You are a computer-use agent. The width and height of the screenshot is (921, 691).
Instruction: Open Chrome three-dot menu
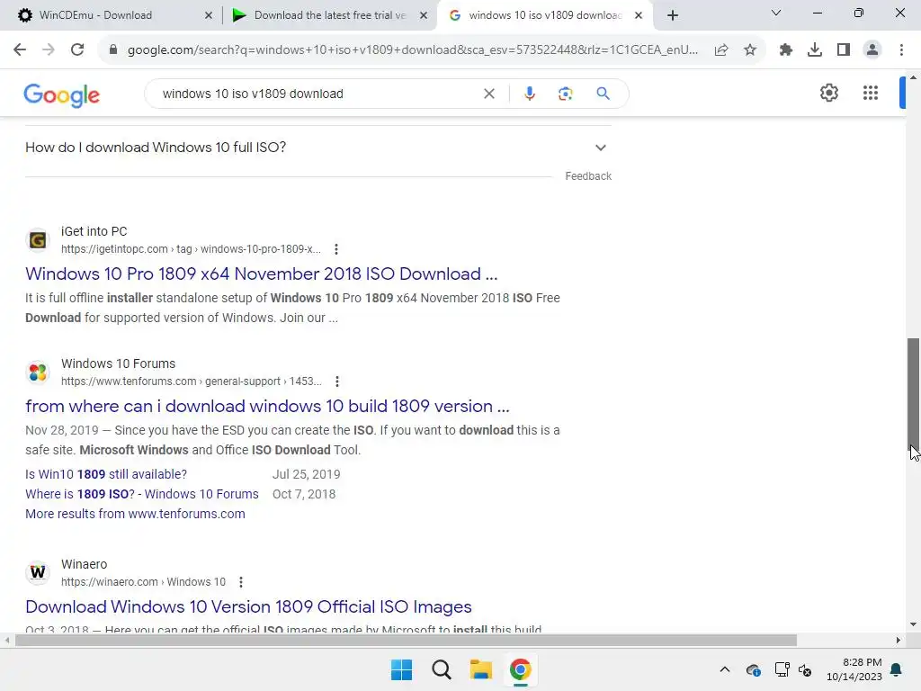tap(901, 50)
